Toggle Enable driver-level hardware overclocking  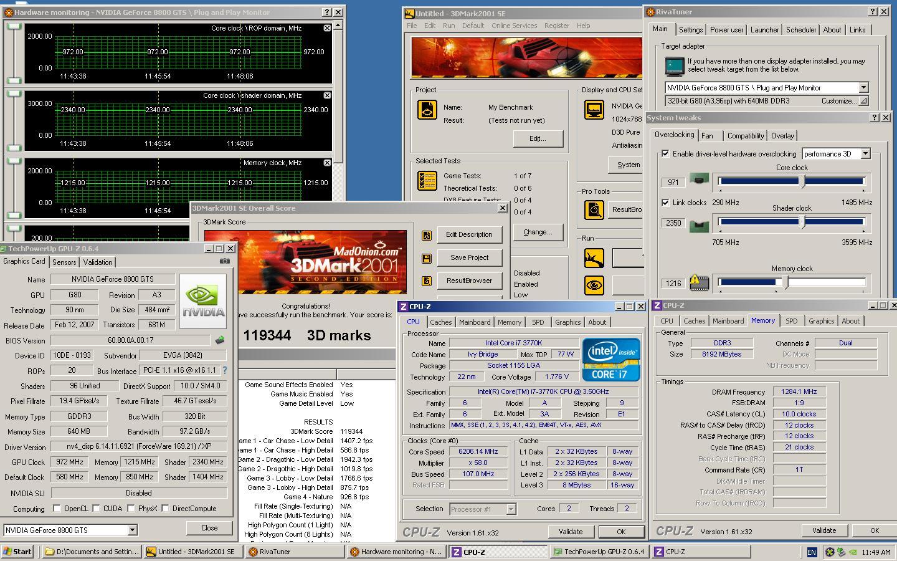665,153
